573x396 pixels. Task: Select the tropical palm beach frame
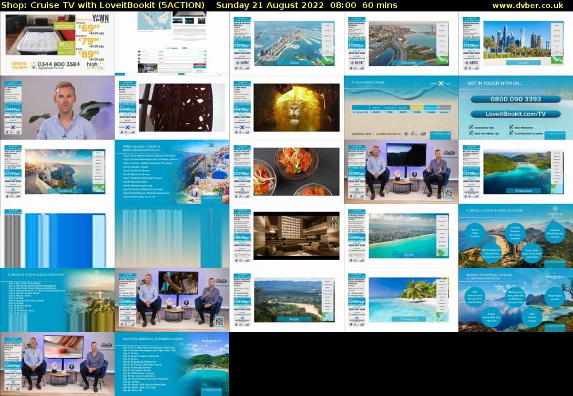click(401, 300)
